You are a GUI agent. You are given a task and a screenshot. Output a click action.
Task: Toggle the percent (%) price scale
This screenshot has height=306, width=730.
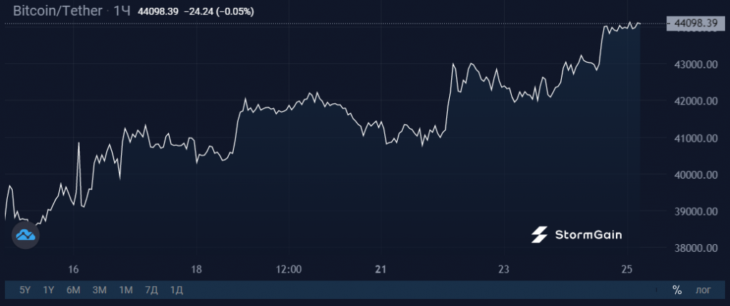677,290
